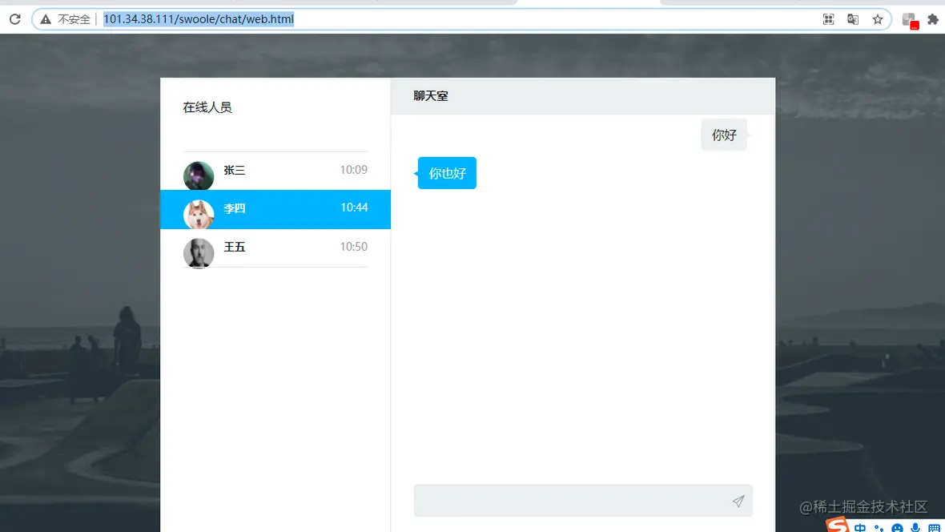Toggle the Chinese input mode 中 icon
Screen dimensions: 945x532
(860, 528)
